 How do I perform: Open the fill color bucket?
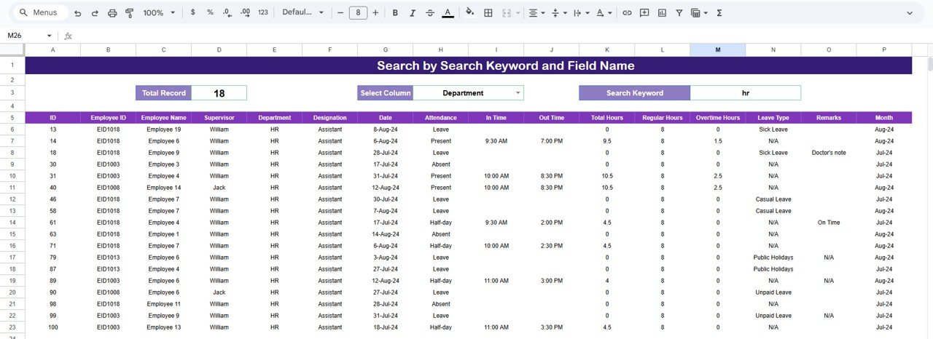470,12
